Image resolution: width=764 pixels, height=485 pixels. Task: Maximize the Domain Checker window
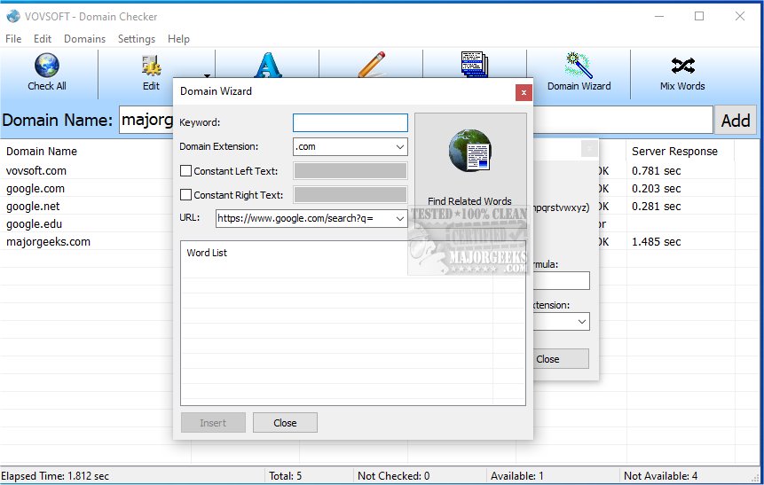click(x=699, y=16)
